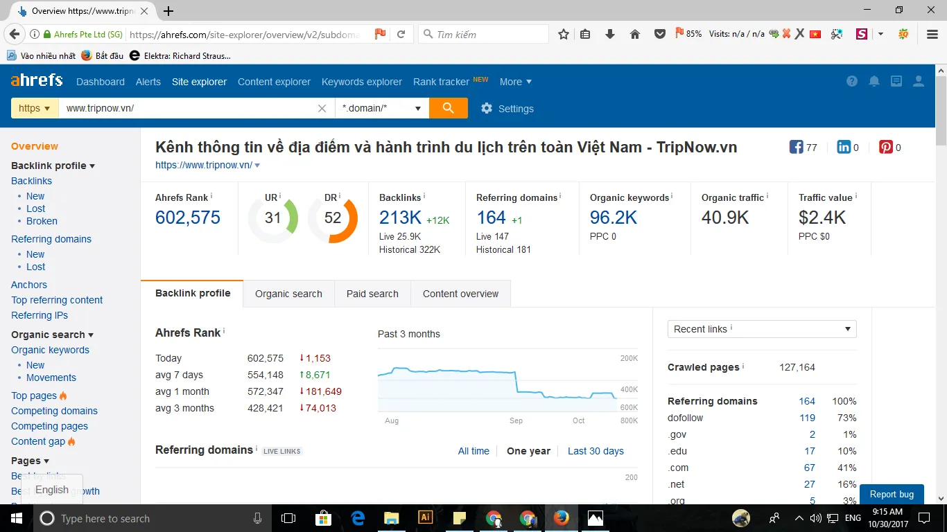Open the user account profile icon

coord(919,82)
